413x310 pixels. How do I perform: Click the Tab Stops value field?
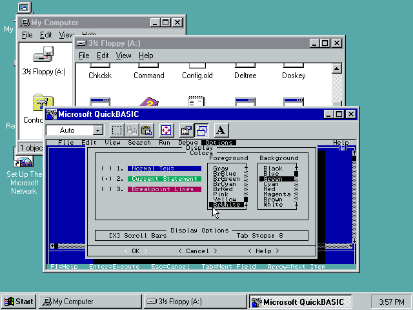point(281,235)
